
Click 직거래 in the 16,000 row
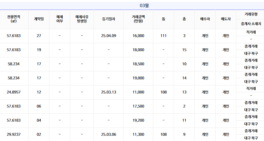pyautogui.click(x=251, y=32)
